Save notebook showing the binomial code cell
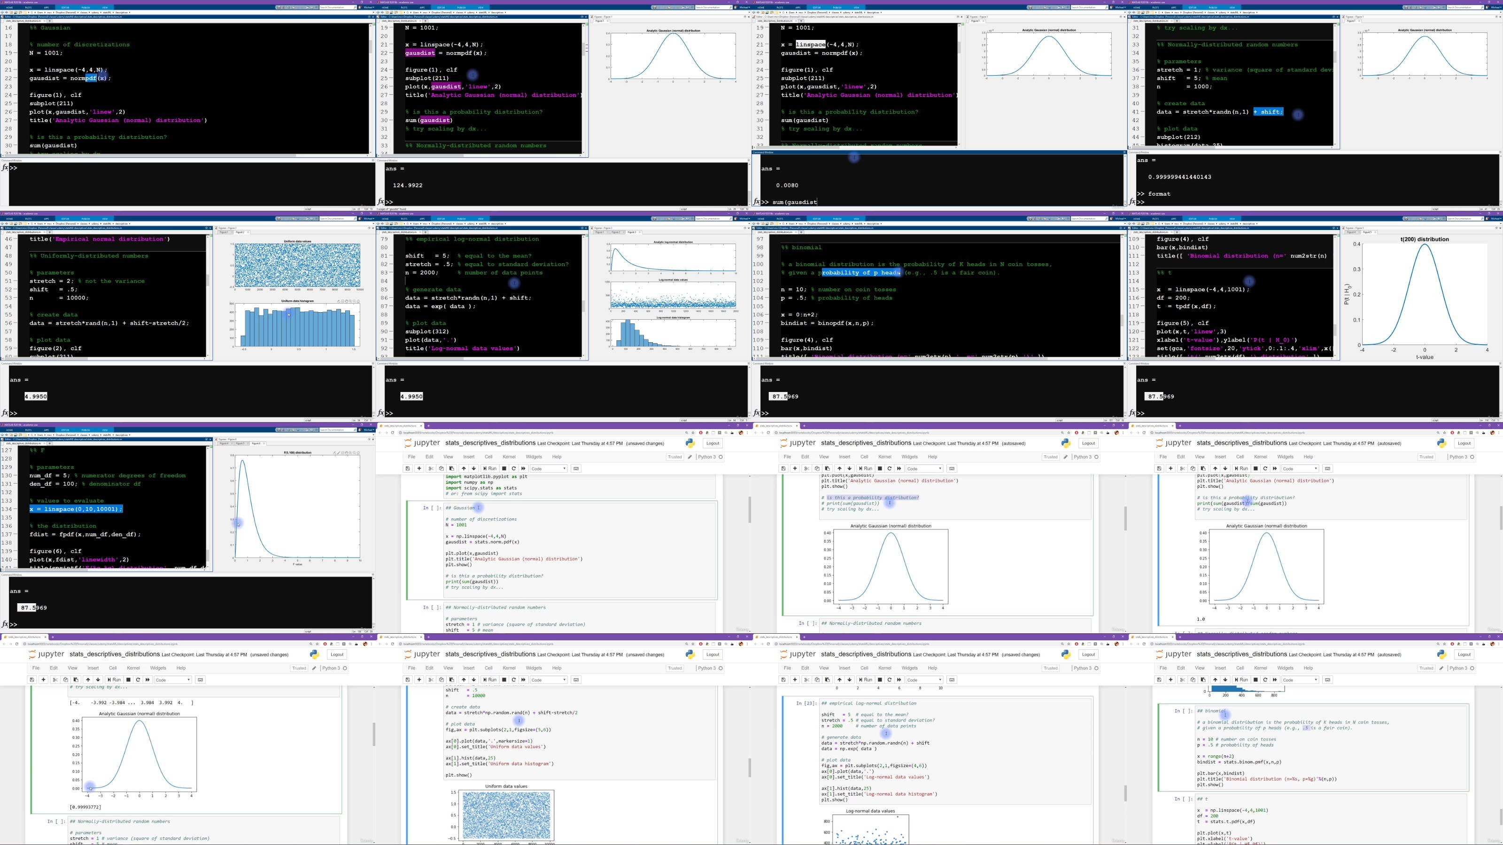 click(1159, 679)
